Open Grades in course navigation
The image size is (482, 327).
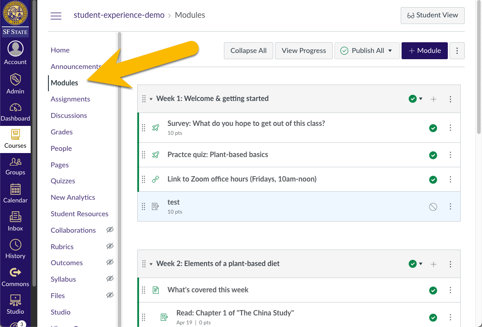(62, 132)
